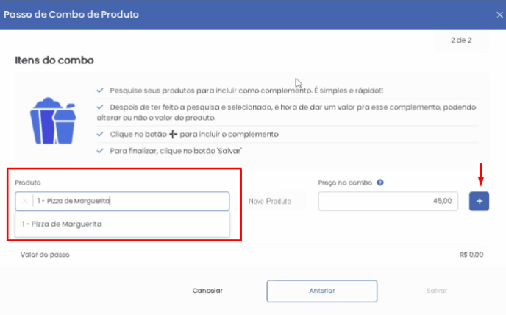Close the Passo de Combo de Produto dialog

click(x=499, y=15)
